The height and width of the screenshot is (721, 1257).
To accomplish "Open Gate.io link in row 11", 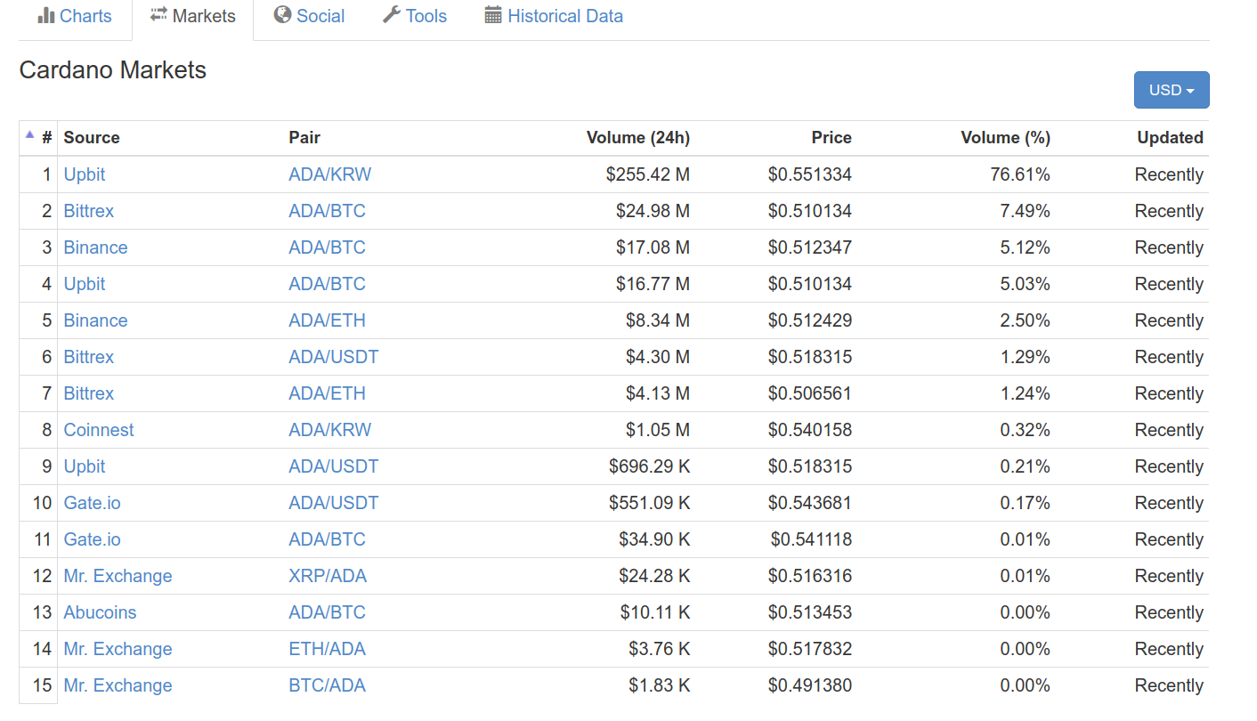I will 92,539.
